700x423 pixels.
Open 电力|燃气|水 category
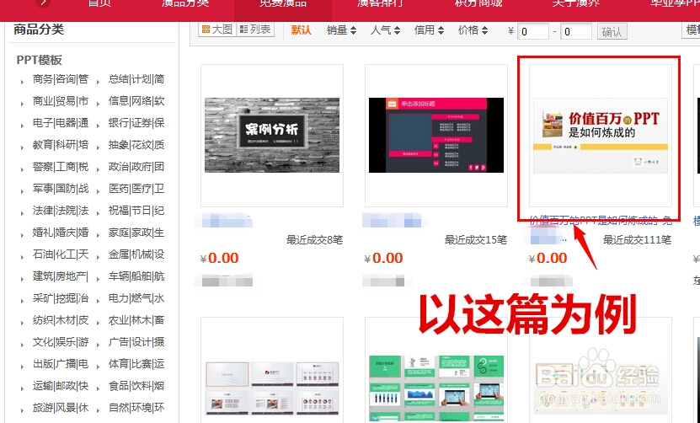pyautogui.click(x=136, y=298)
